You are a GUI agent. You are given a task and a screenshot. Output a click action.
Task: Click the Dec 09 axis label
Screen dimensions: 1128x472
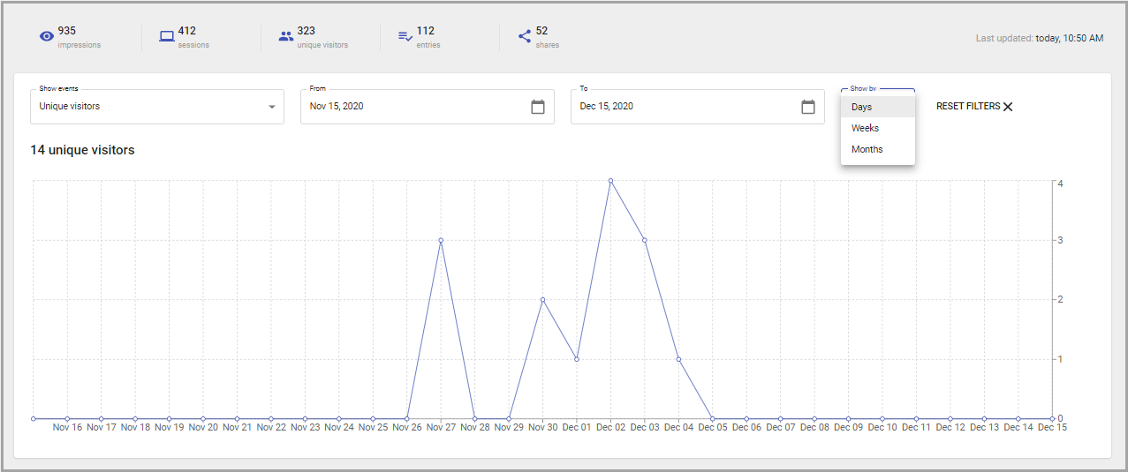848,428
